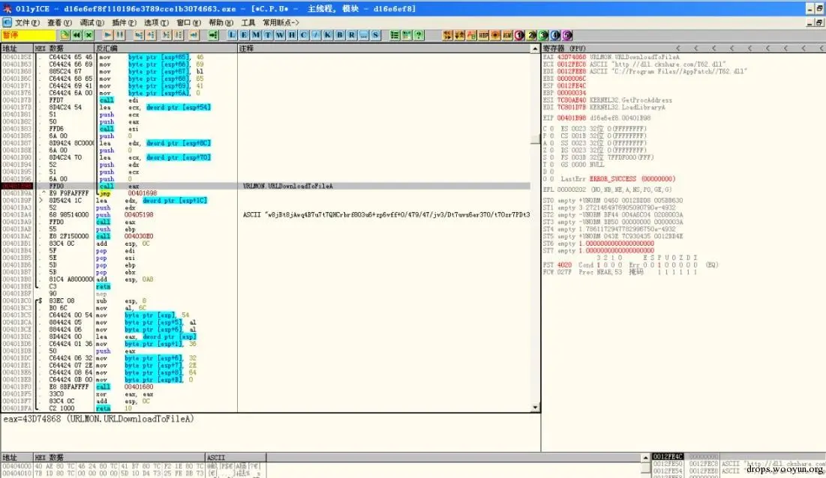Click the pause execution toolbar icon
826x478 pixels.
[x=120, y=35]
